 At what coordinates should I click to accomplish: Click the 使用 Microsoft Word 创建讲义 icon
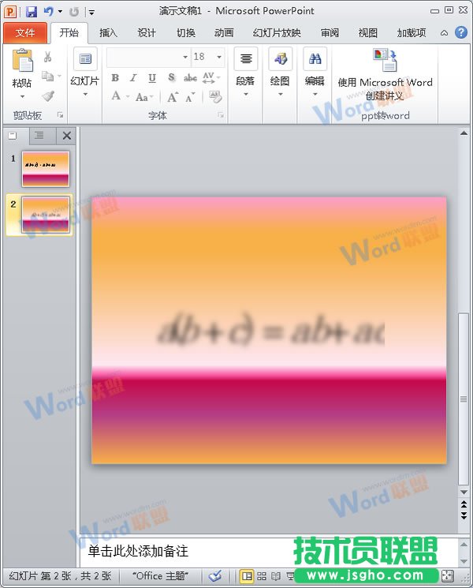[385, 61]
